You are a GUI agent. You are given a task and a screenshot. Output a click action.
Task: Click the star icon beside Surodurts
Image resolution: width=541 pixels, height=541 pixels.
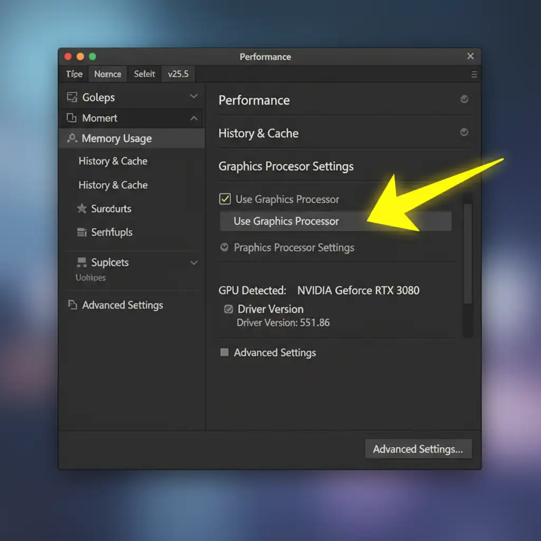82,209
